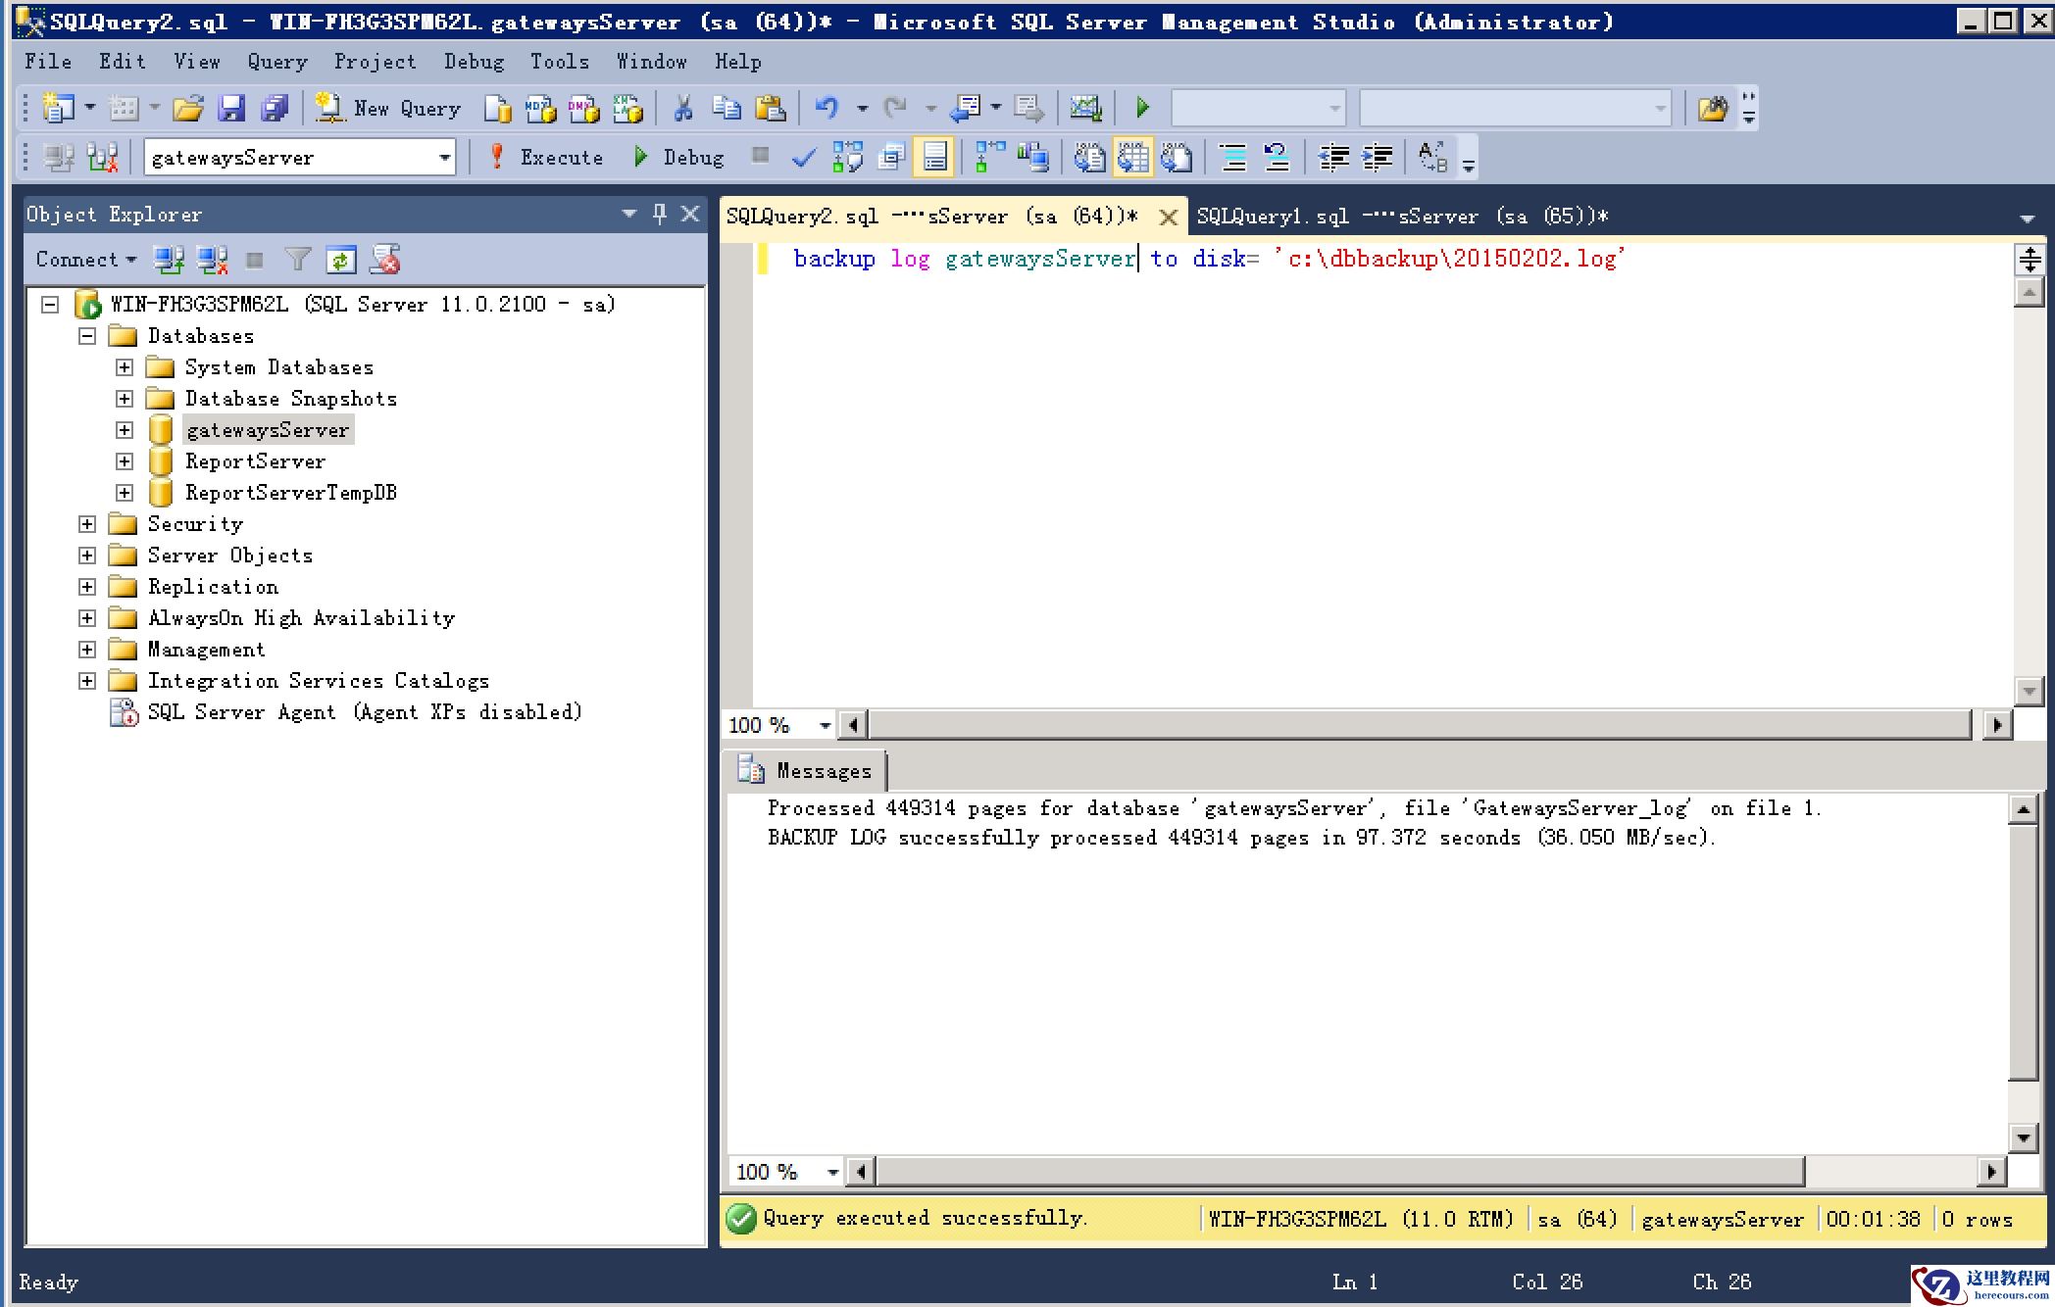This screenshot has width=2055, height=1307.
Task: Select the ReportServer database node
Action: [255, 460]
